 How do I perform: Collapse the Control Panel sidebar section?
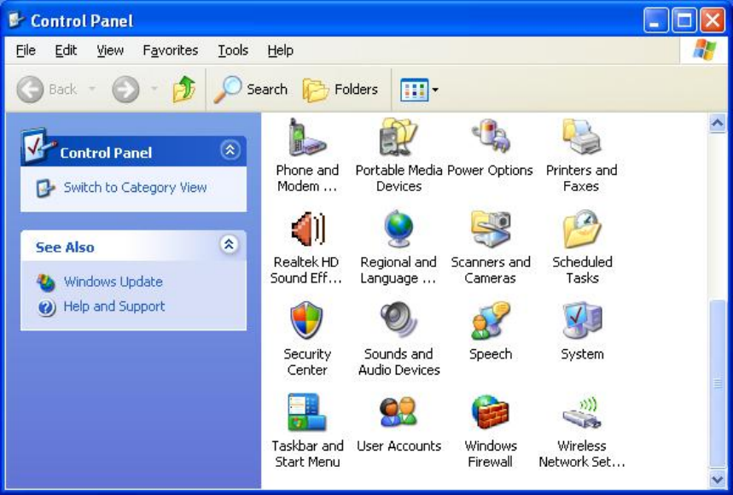tap(230, 150)
